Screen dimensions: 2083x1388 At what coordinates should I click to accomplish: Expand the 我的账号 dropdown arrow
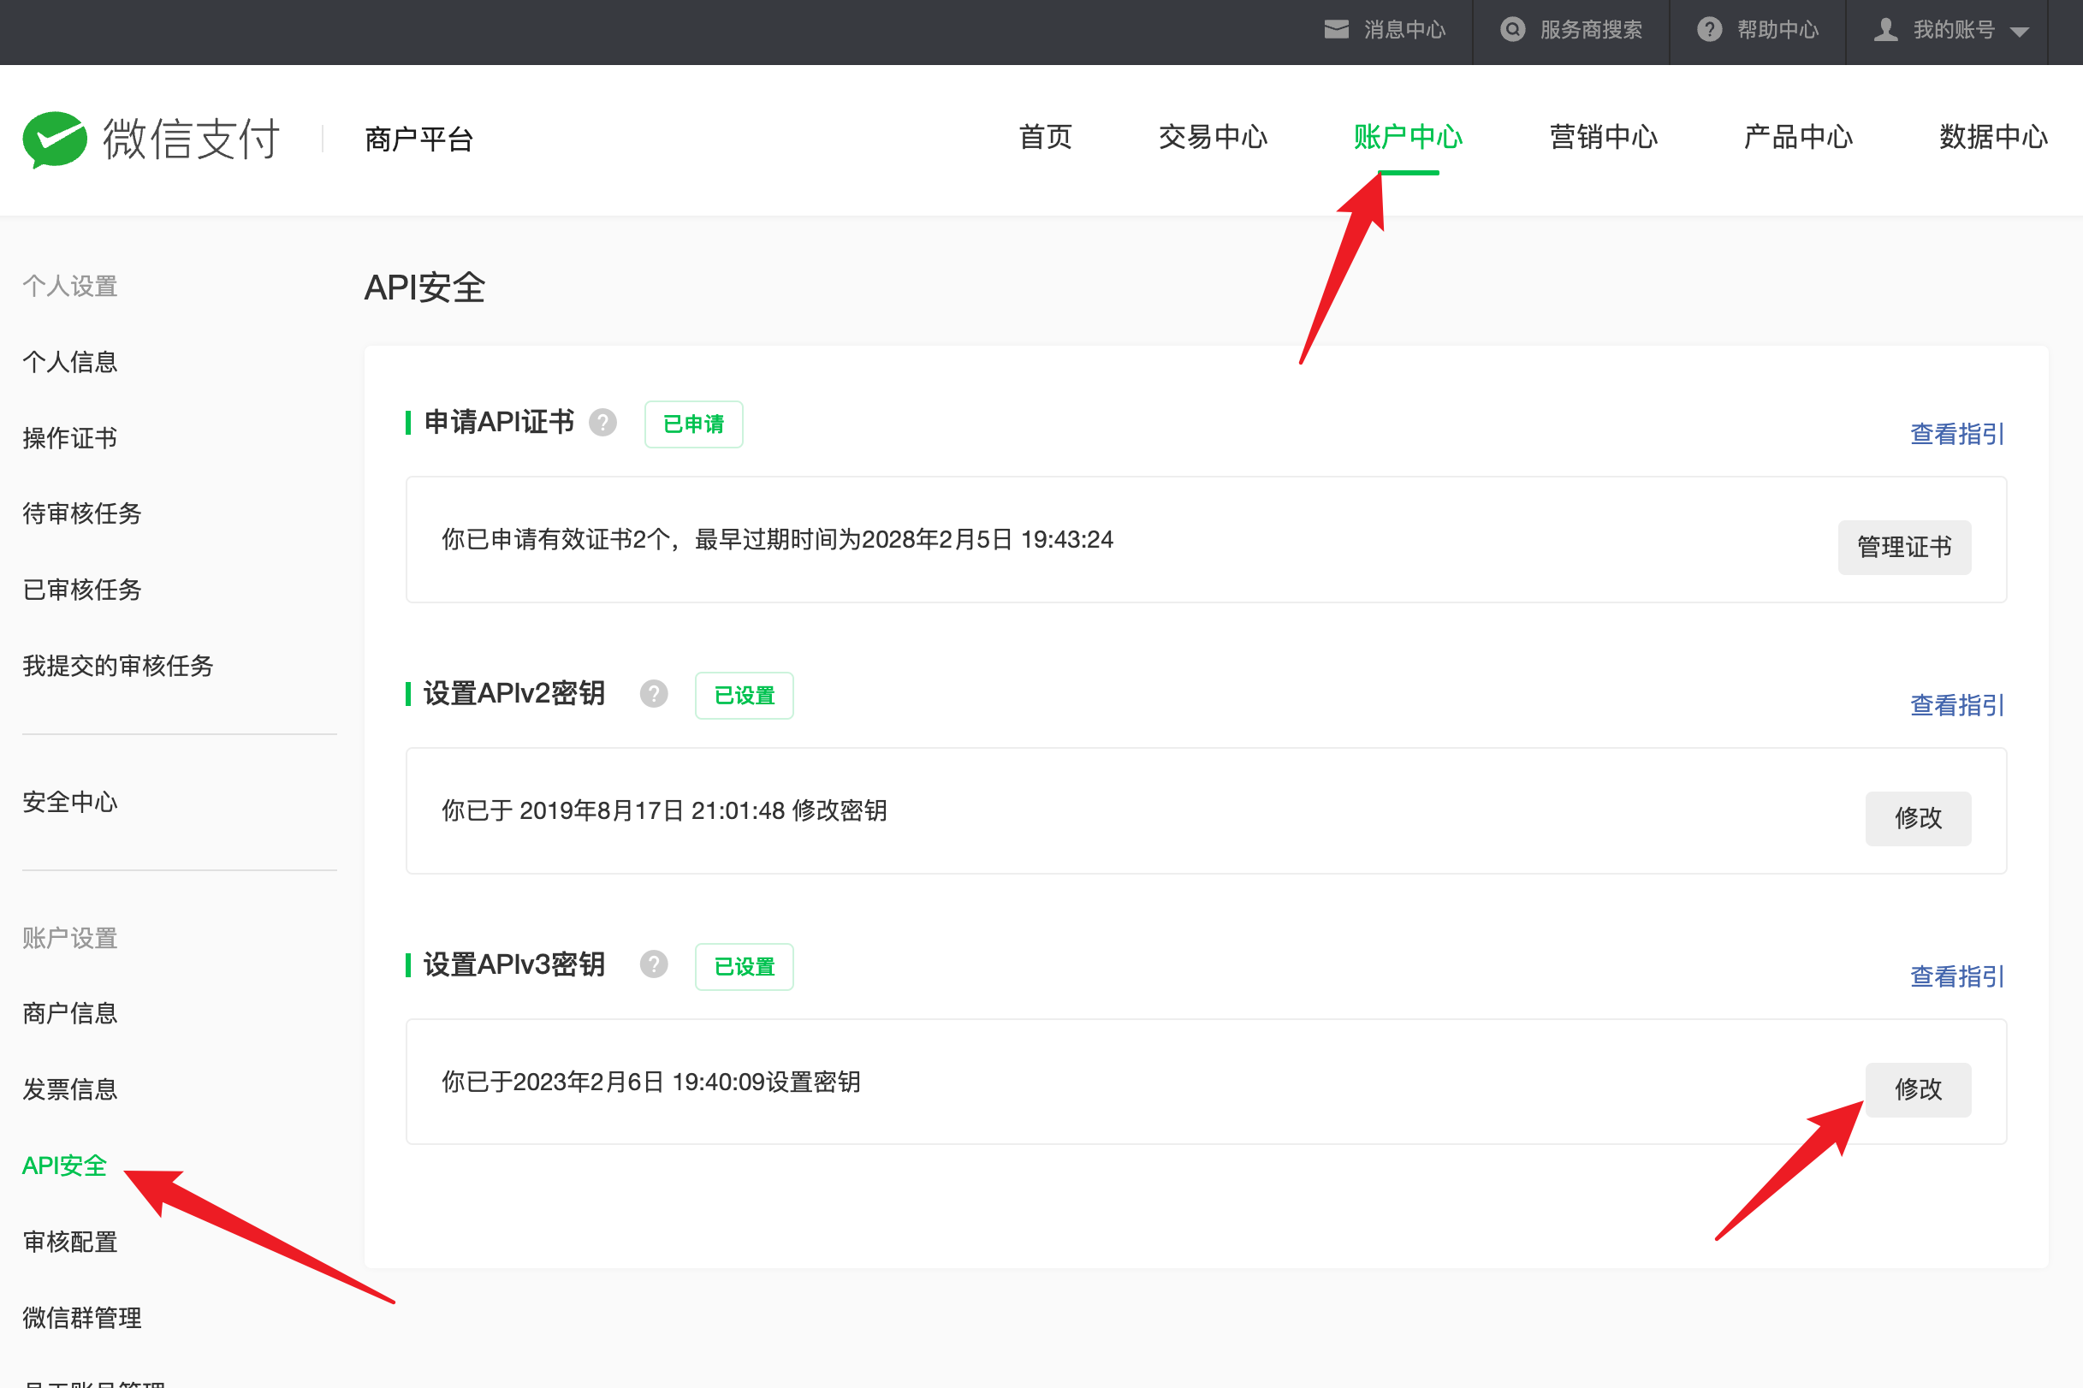[2020, 33]
